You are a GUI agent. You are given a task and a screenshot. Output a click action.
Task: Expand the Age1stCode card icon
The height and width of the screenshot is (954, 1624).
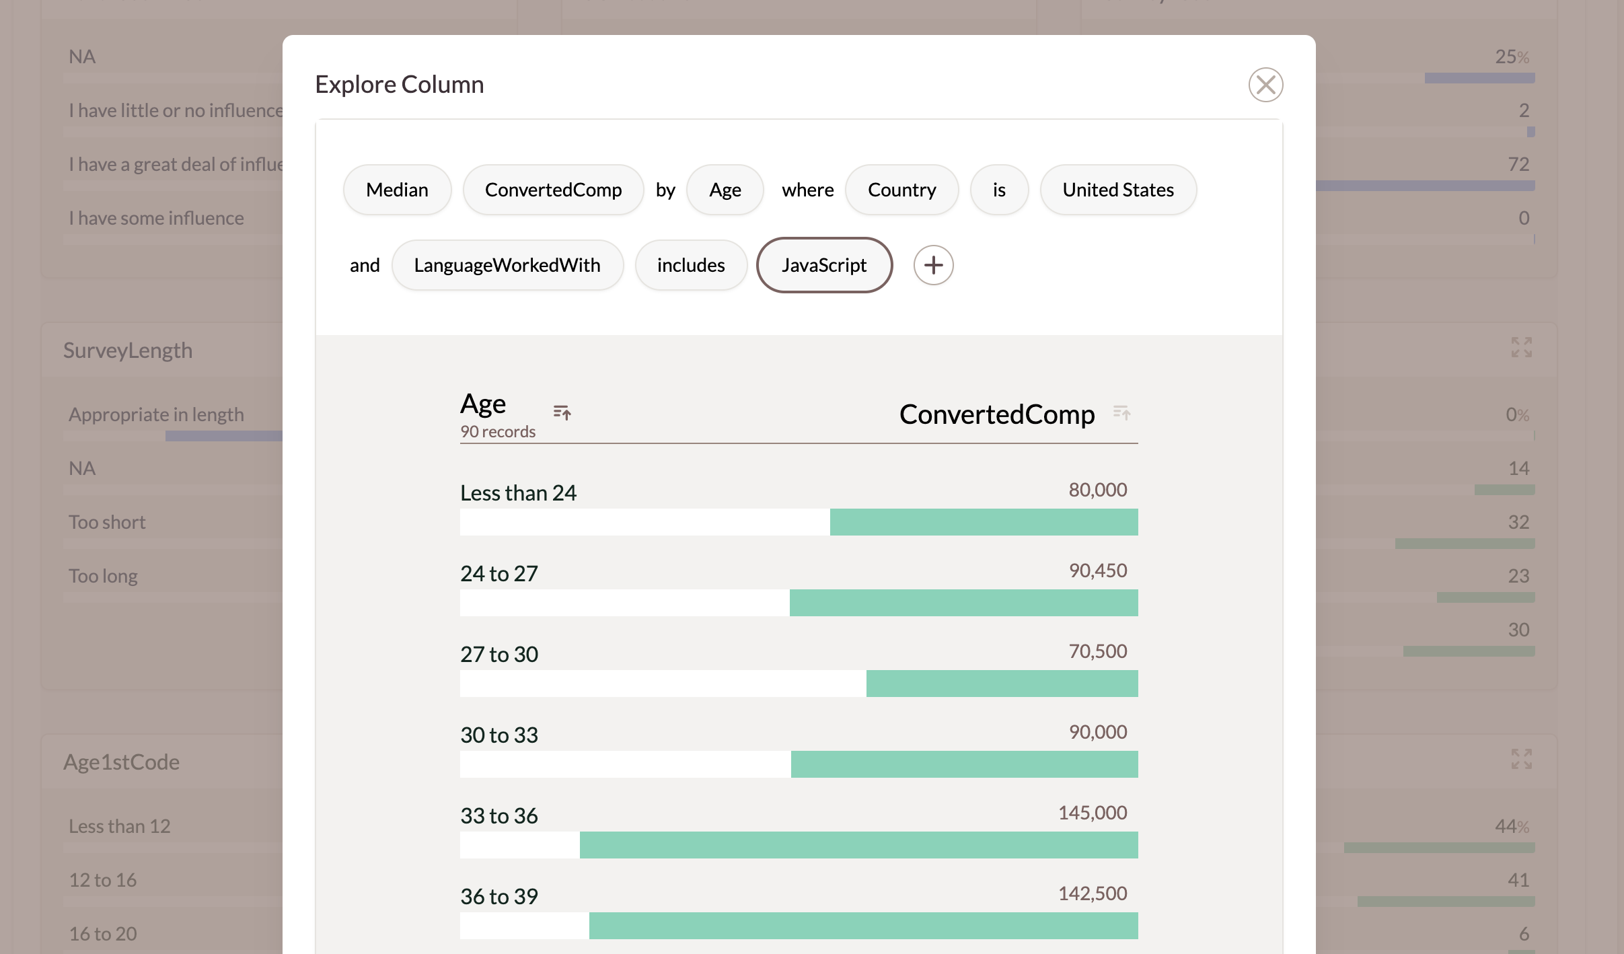(1521, 759)
